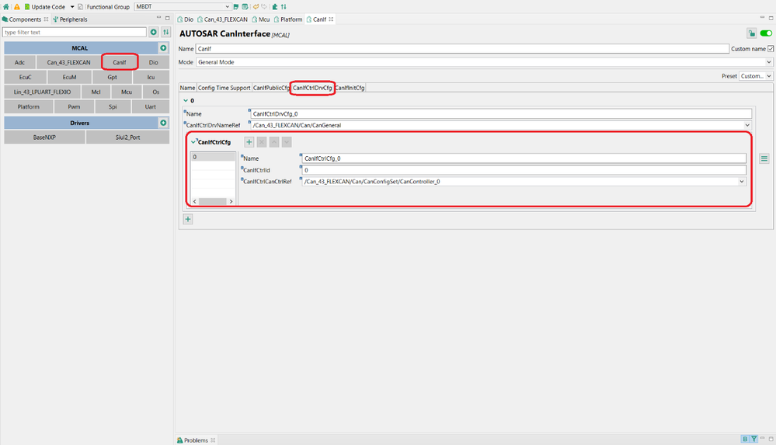
Task: Add a new CanIfCtrlDrvCfg item below
Action: [188, 219]
